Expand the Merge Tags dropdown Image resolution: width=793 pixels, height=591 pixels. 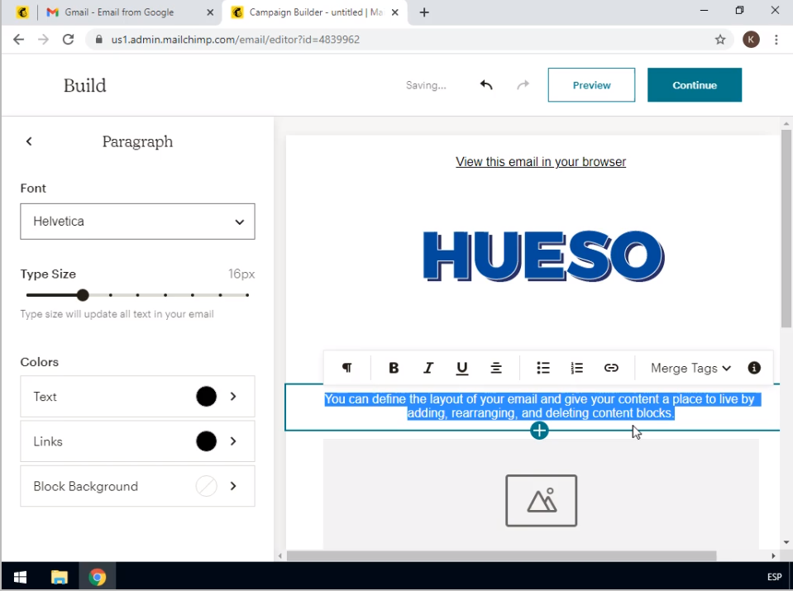pyautogui.click(x=690, y=368)
